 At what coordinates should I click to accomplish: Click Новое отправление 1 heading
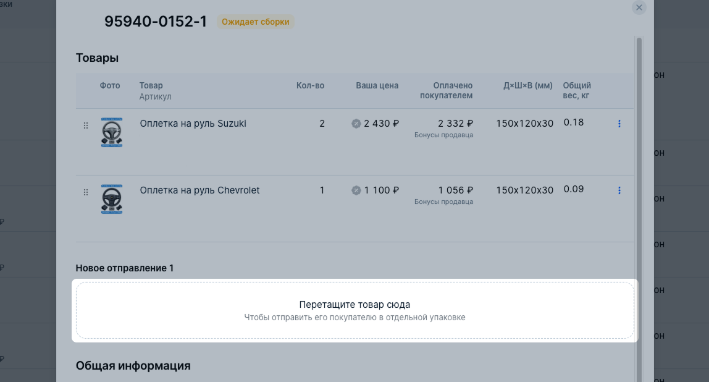[125, 268]
